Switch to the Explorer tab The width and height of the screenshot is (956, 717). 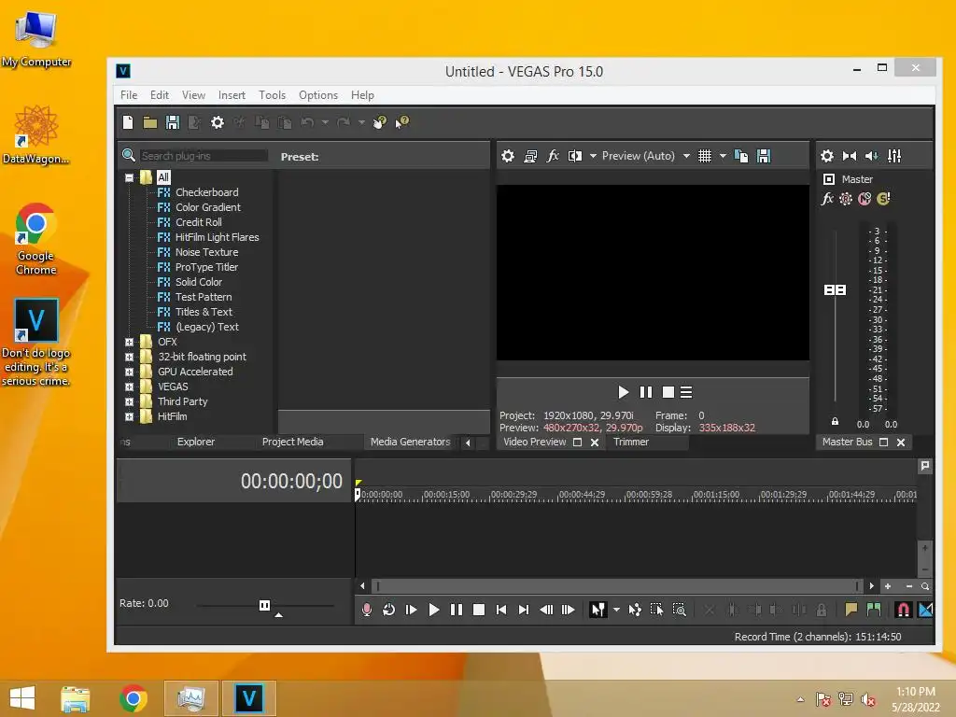point(196,442)
